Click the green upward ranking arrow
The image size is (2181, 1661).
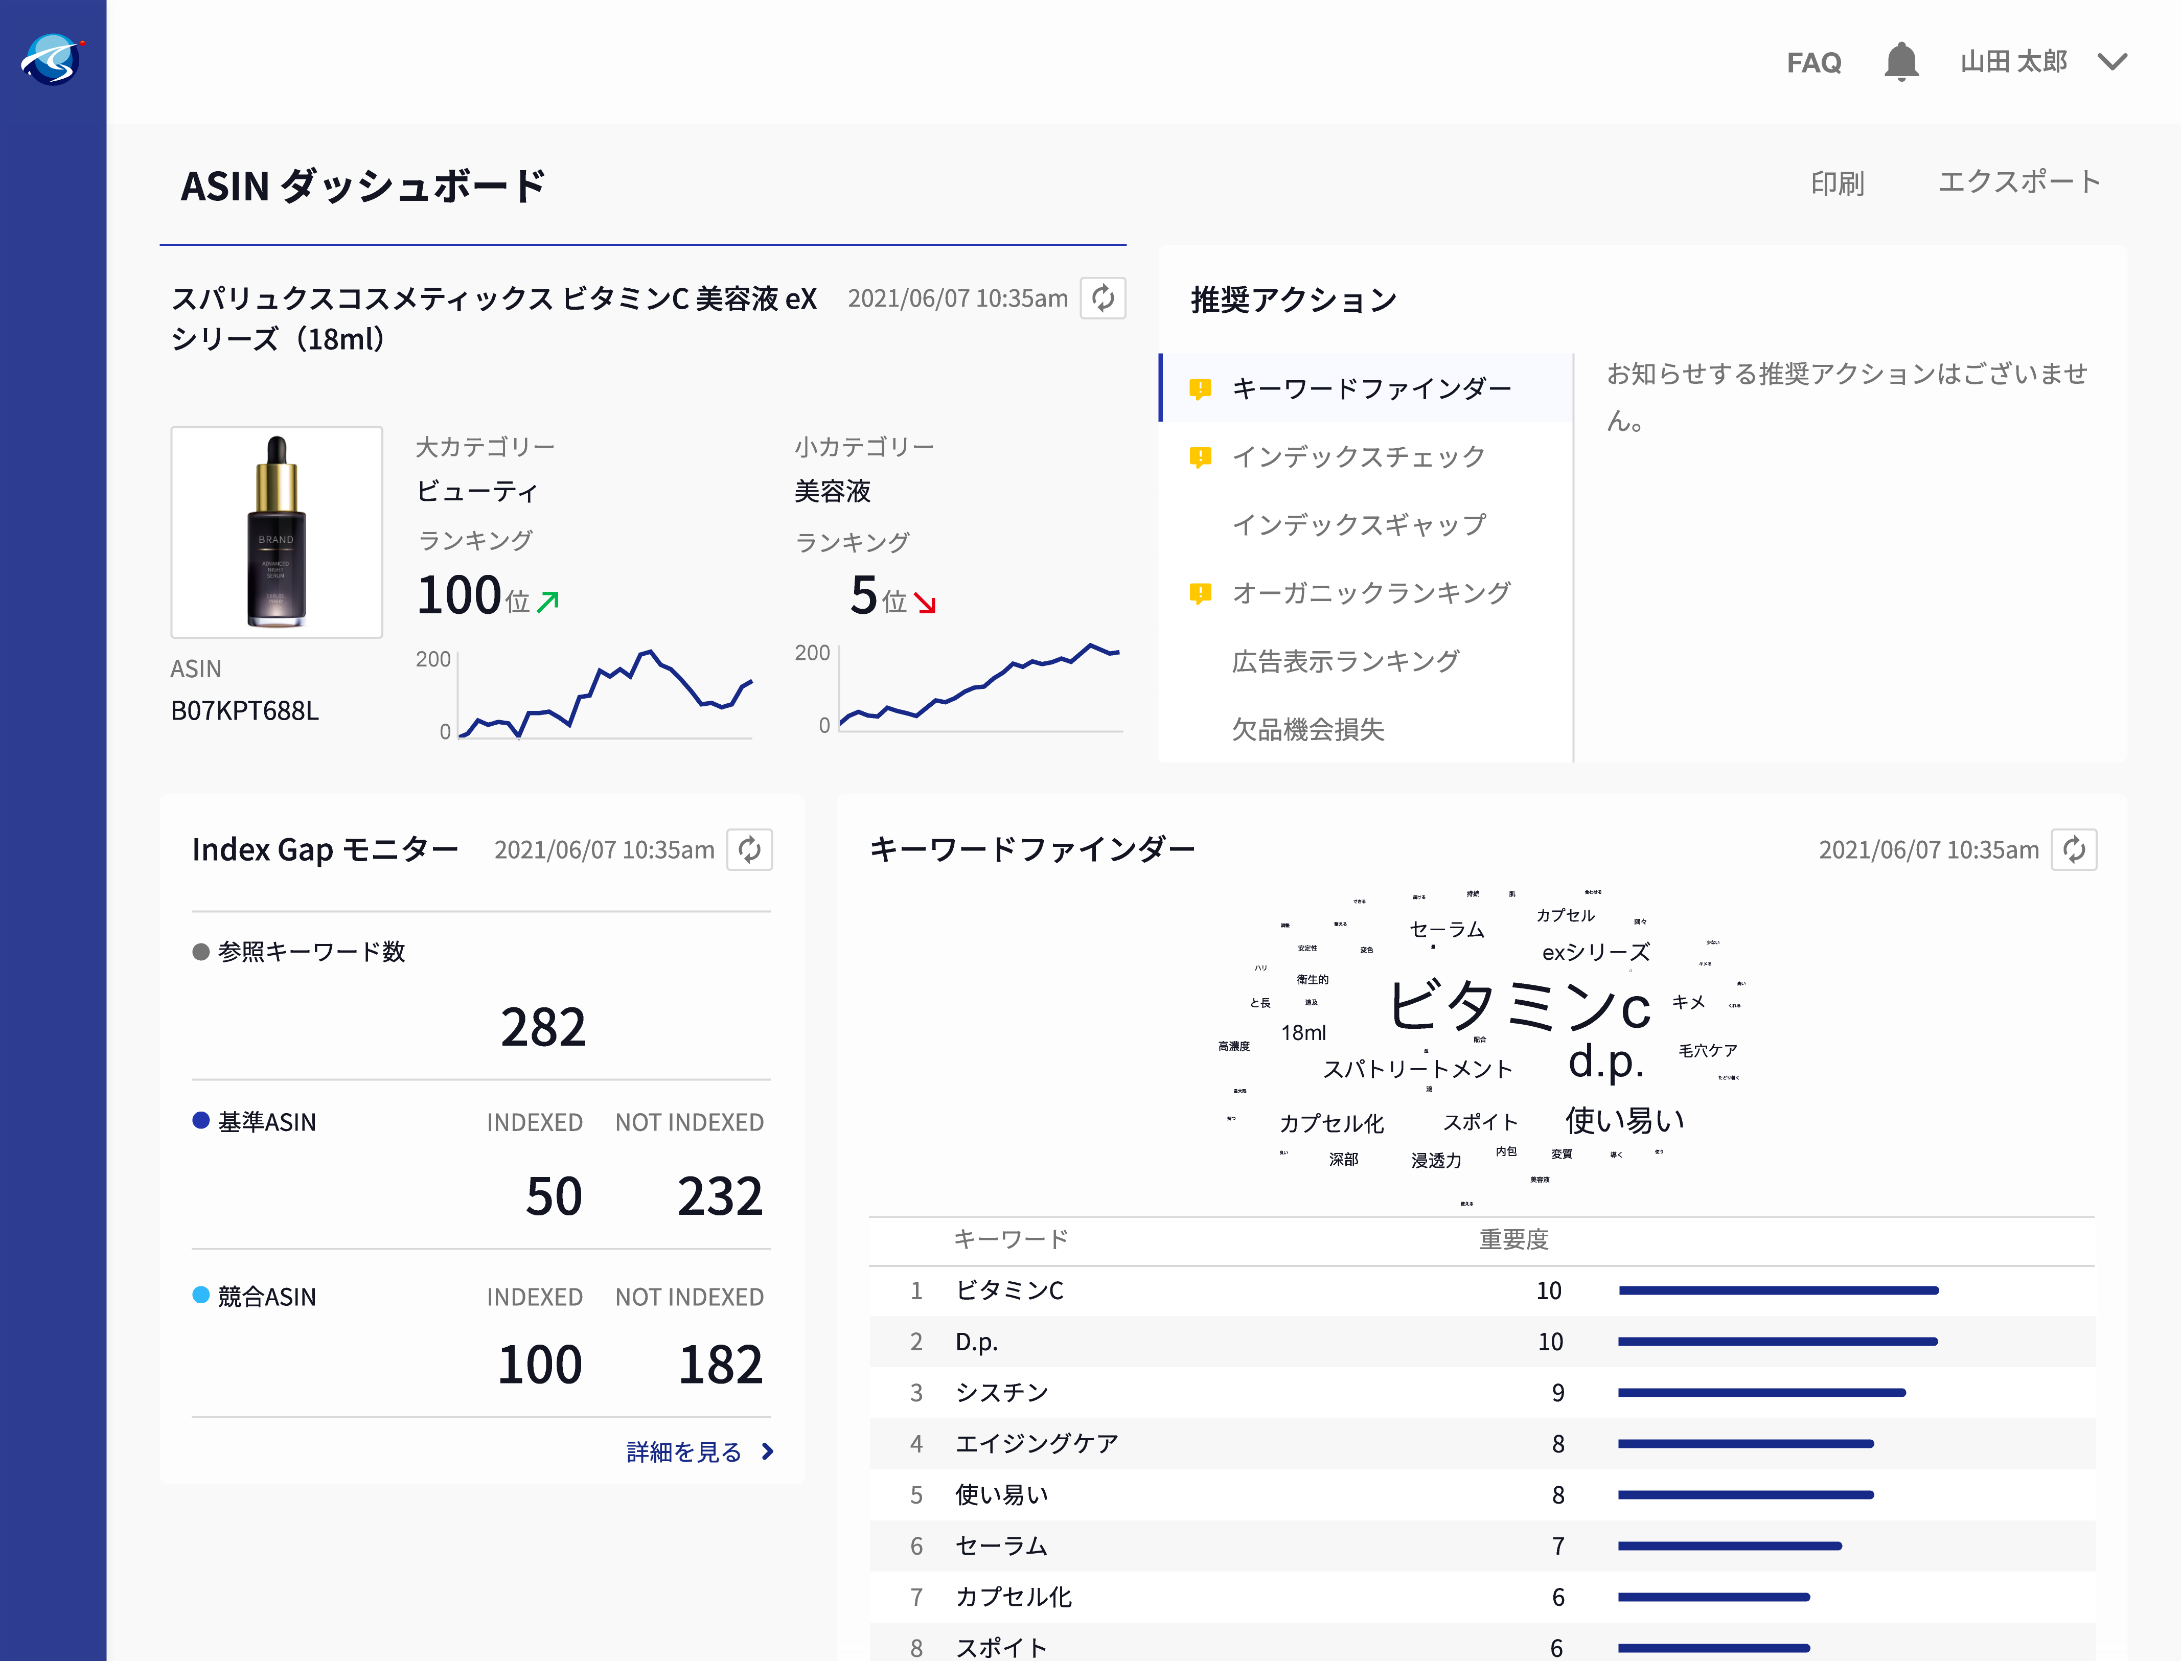pyautogui.click(x=548, y=601)
